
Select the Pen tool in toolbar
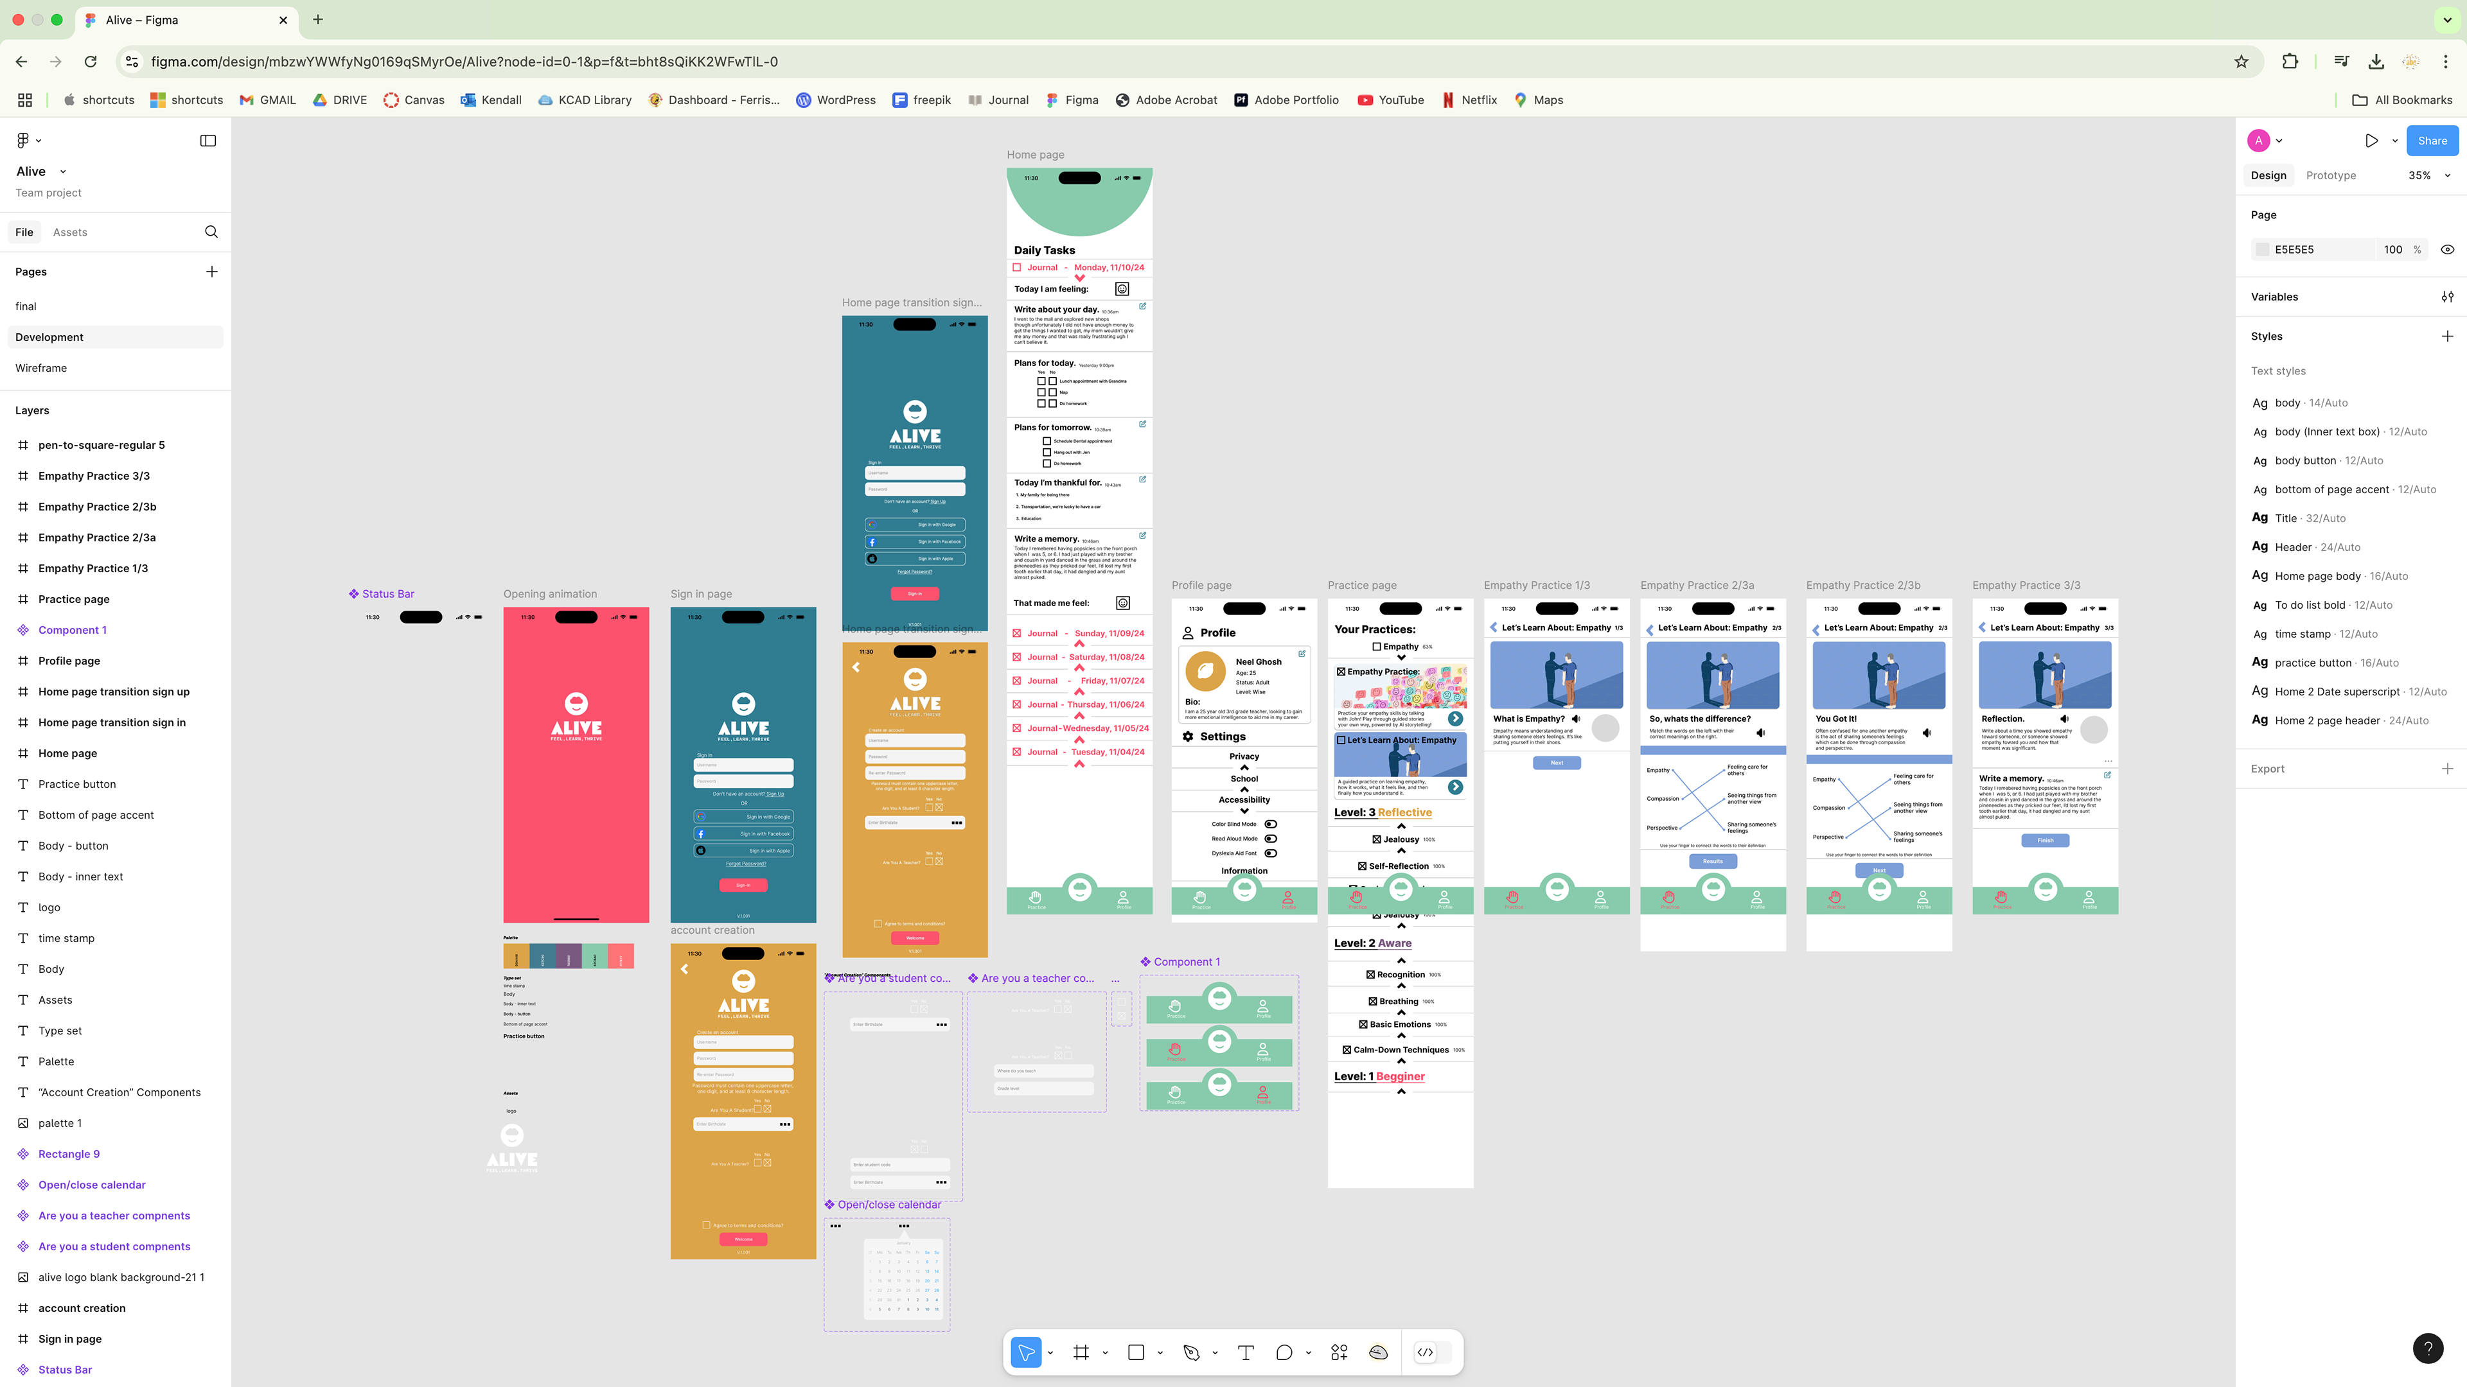(1191, 1352)
